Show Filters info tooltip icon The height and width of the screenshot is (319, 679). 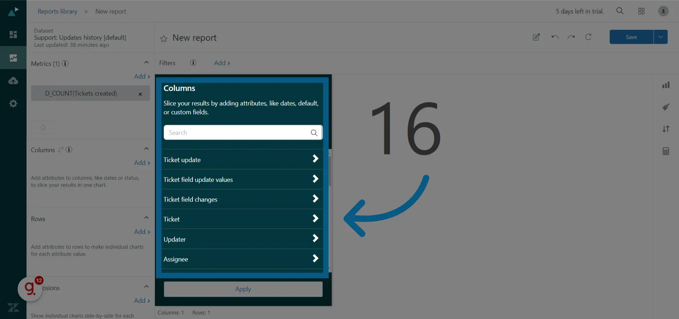193,63
